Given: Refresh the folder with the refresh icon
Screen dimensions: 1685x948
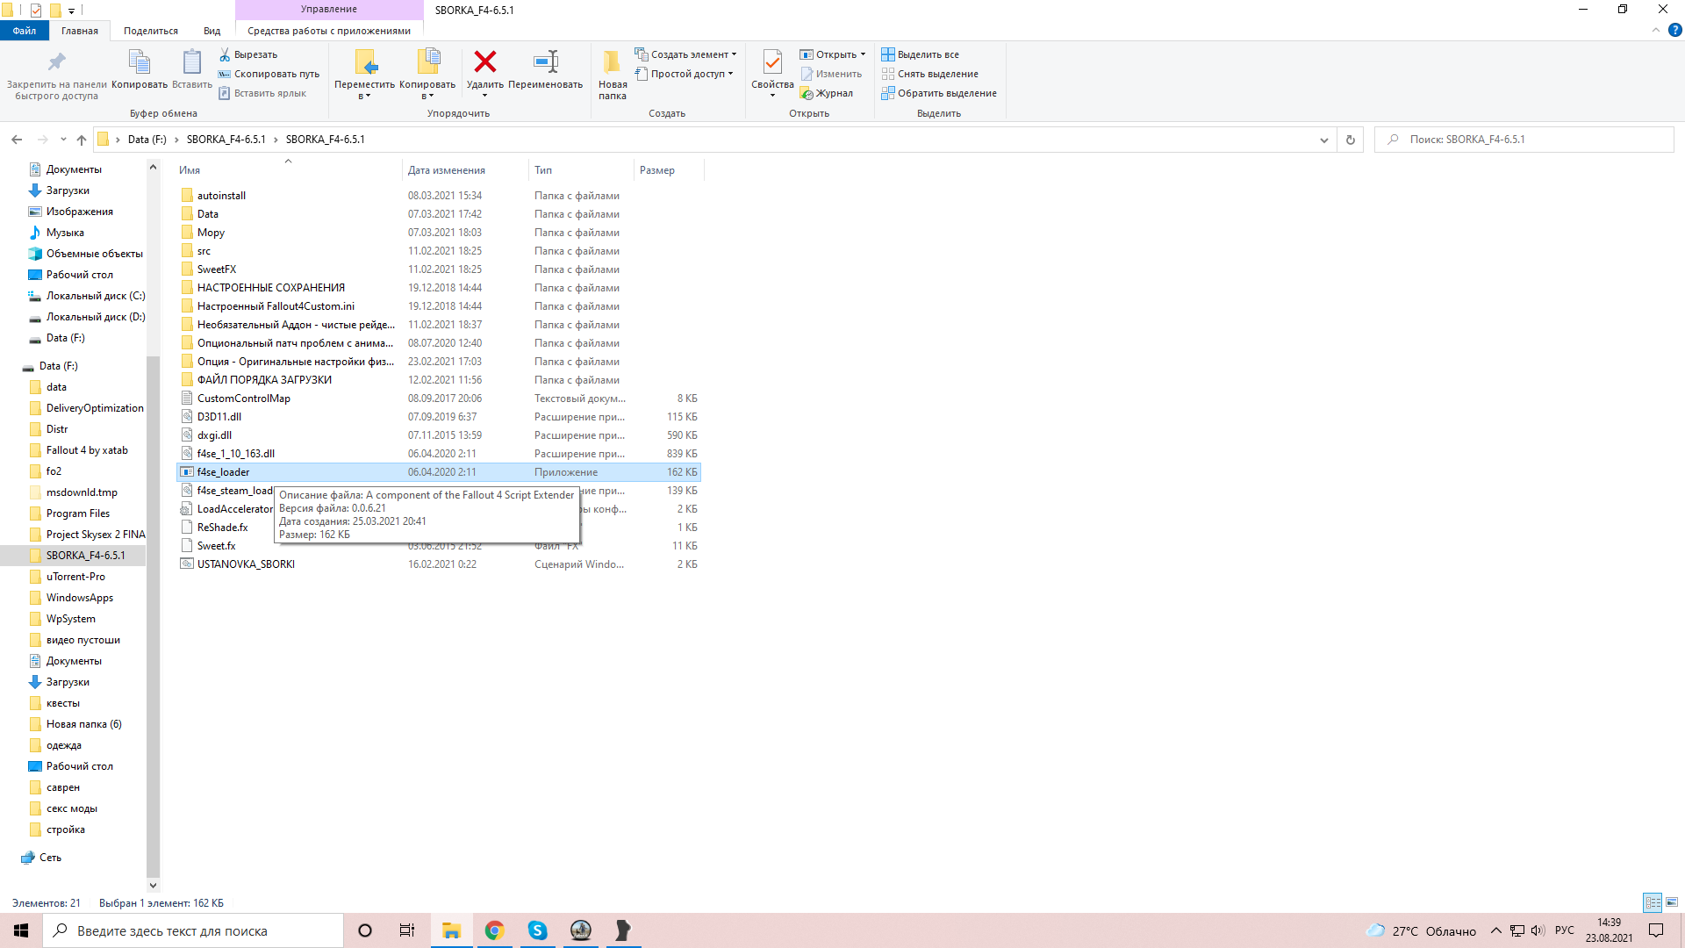Looking at the screenshot, I should (1350, 140).
